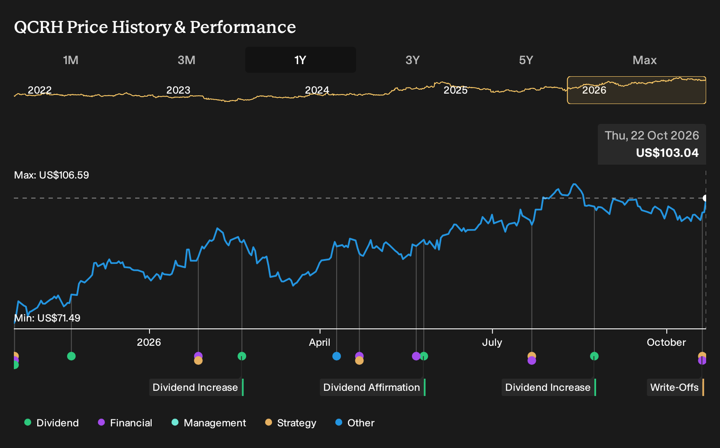Click the lone green dividend dot before 2026
Image resolution: width=720 pixels, height=448 pixels.
pyautogui.click(x=71, y=356)
